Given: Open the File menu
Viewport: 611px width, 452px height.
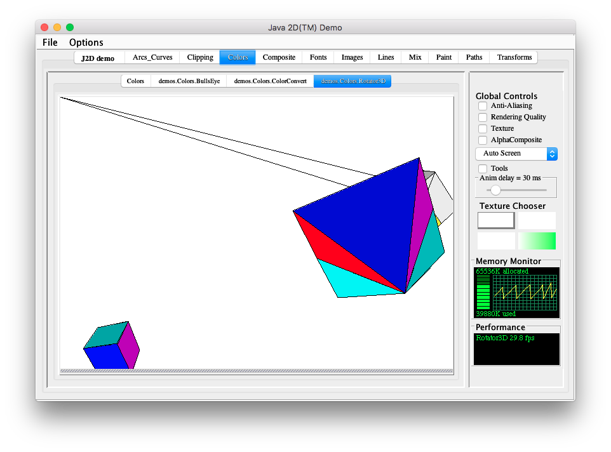Looking at the screenshot, I should coord(50,43).
